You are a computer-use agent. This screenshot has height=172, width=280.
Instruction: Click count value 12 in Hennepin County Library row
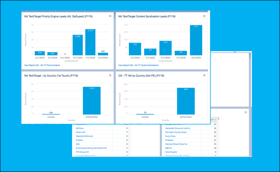tap(215, 132)
